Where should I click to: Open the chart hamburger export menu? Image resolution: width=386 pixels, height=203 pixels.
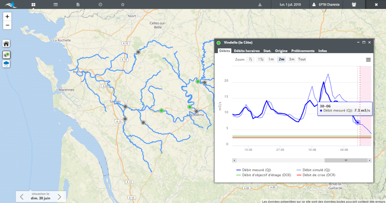368,60
